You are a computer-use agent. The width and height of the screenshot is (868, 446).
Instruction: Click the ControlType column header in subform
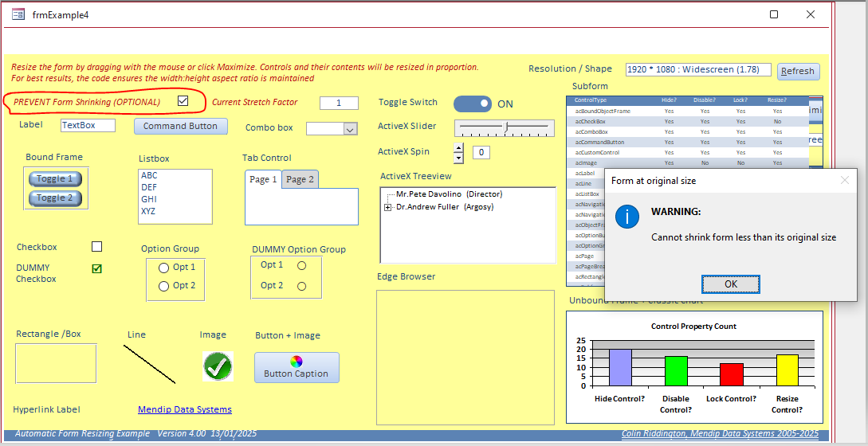(x=591, y=100)
